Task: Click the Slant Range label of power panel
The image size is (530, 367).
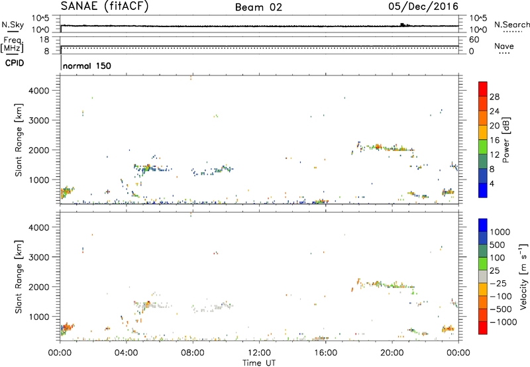Action: (19, 140)
